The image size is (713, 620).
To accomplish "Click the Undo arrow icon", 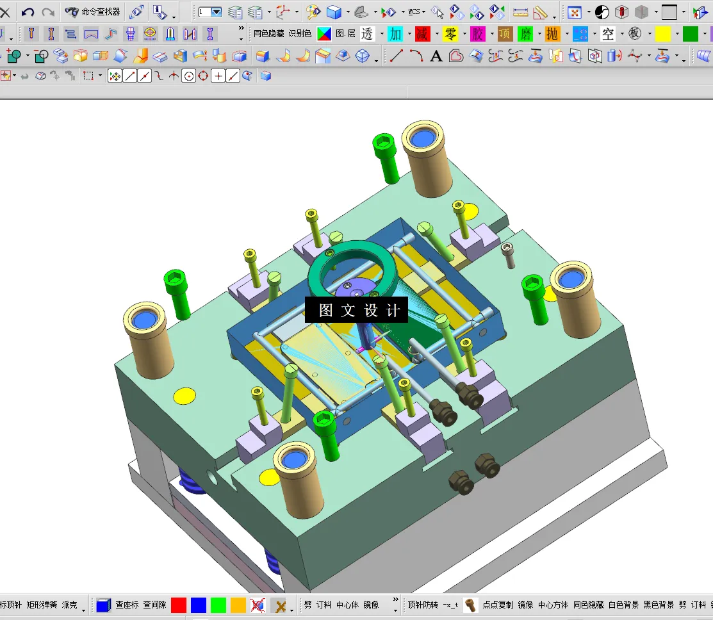I will point(28,12).
